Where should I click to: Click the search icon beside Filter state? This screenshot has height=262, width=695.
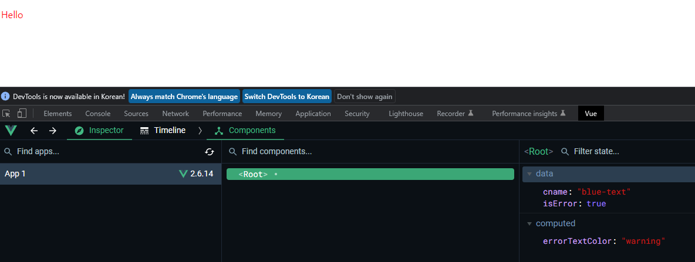click(x=565, y=152)
